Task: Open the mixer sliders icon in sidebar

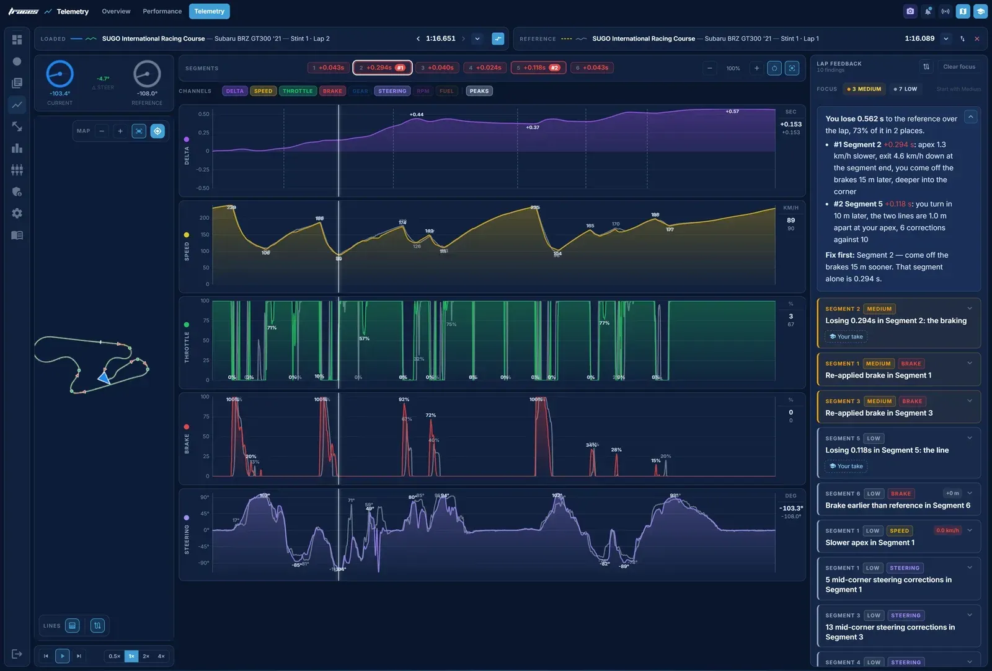Action: pyautogui.click(x=17, y=170)
